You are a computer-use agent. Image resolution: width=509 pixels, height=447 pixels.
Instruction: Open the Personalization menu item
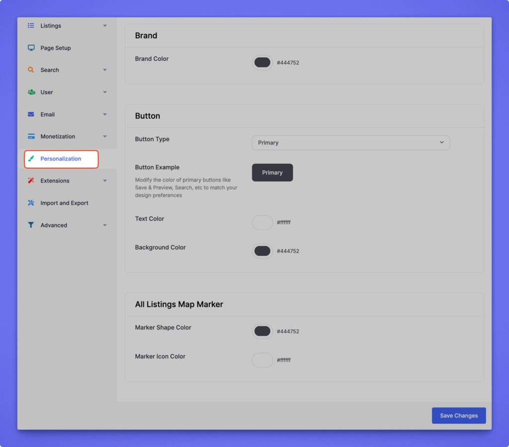pos(61,159)
